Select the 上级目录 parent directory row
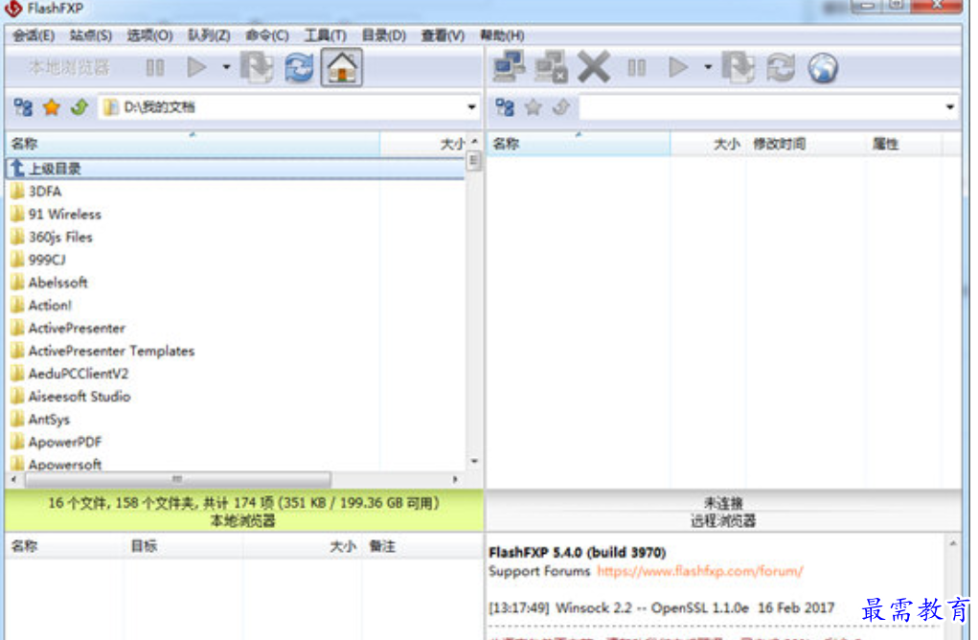Image resolution: width=978 pixels, height=640 pixels. [x=235, y=169]
